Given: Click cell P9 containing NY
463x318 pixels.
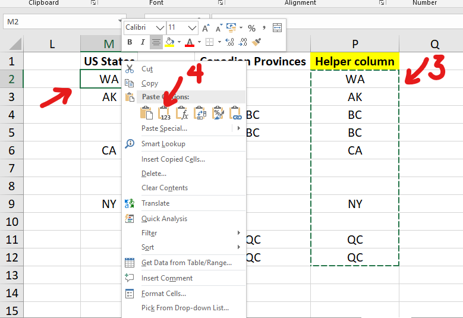Looking at the screenshot, I should (355, 204).
